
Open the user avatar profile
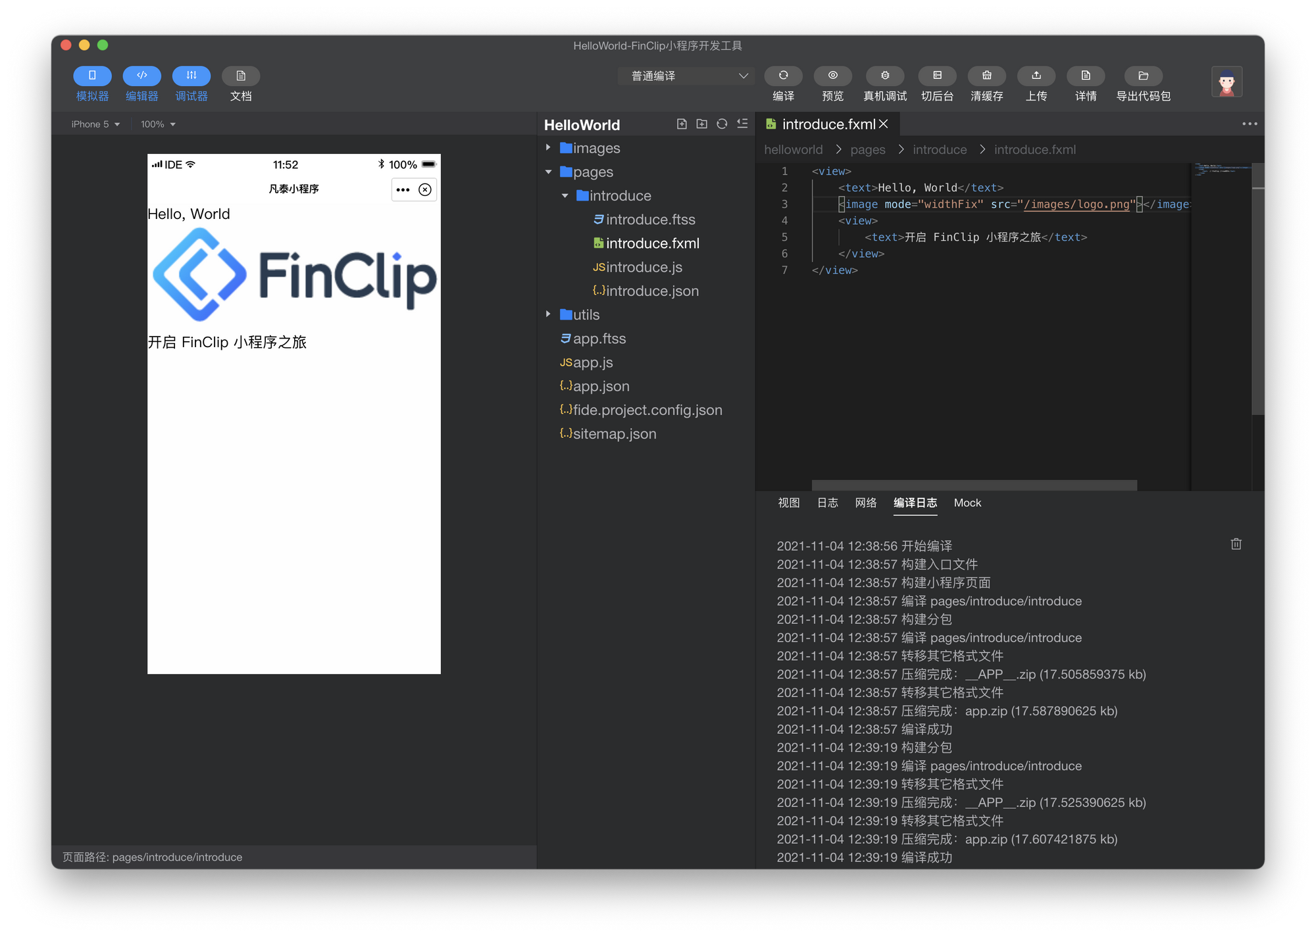pos(1227,82)
